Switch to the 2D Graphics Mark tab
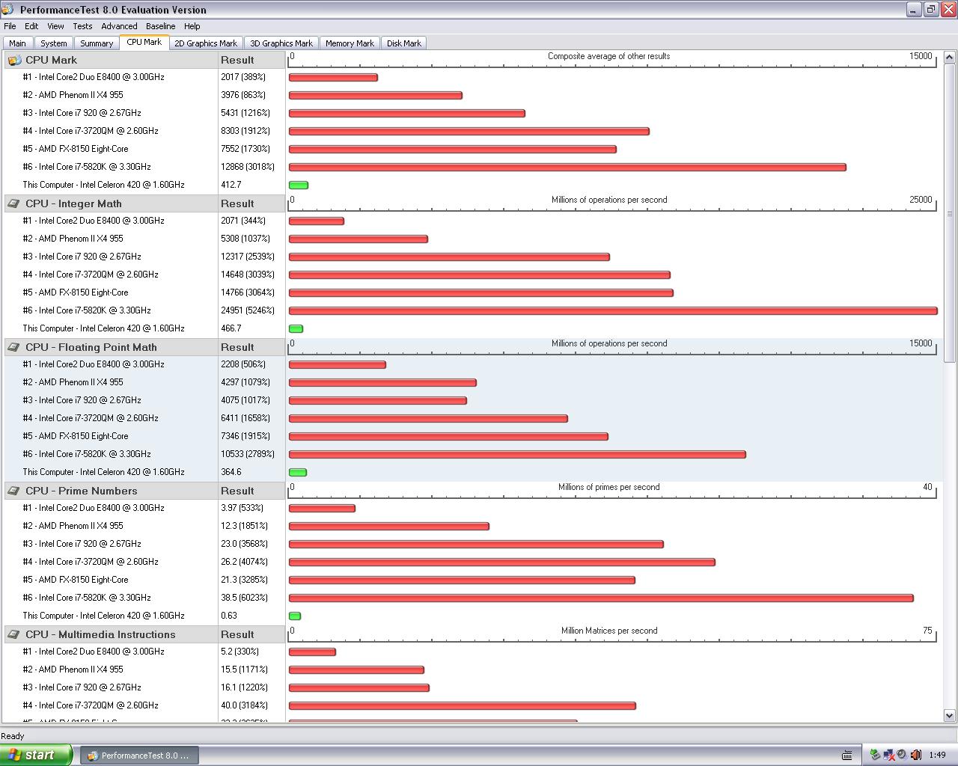 [206, 43]
